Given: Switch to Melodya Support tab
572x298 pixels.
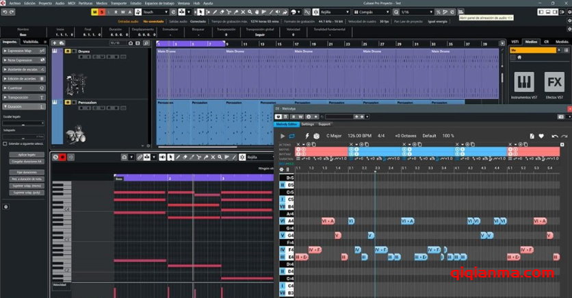Looking at the screenshot, I should point(324,124).
